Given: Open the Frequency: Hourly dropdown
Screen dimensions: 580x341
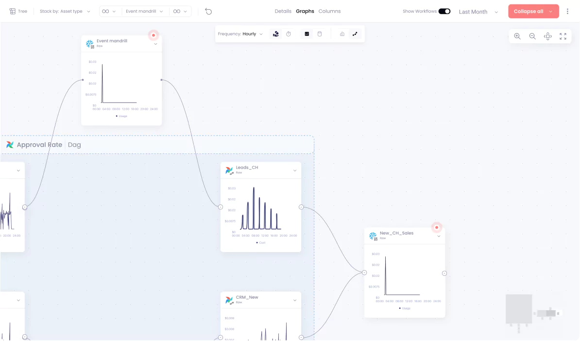Looking at the screenshot, I should click(240, 34).
